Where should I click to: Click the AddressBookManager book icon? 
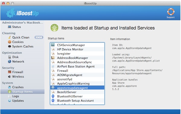(53, 58)
